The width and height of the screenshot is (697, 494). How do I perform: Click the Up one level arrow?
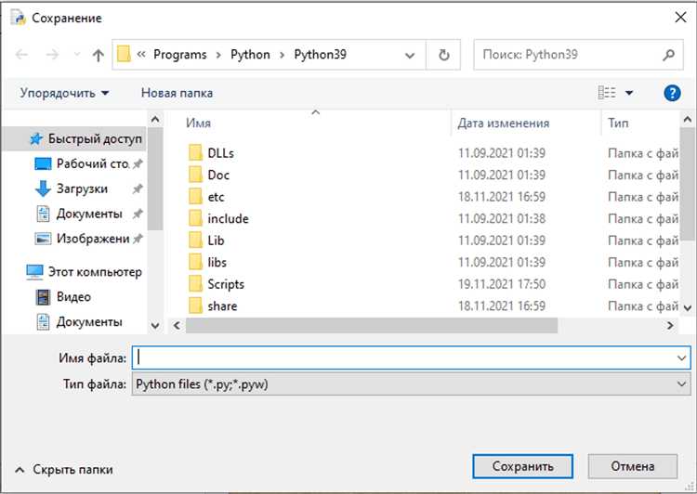(99, 55)
